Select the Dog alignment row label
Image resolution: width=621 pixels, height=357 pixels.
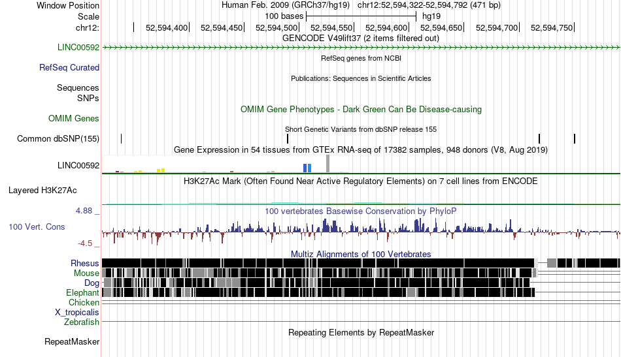92,283
